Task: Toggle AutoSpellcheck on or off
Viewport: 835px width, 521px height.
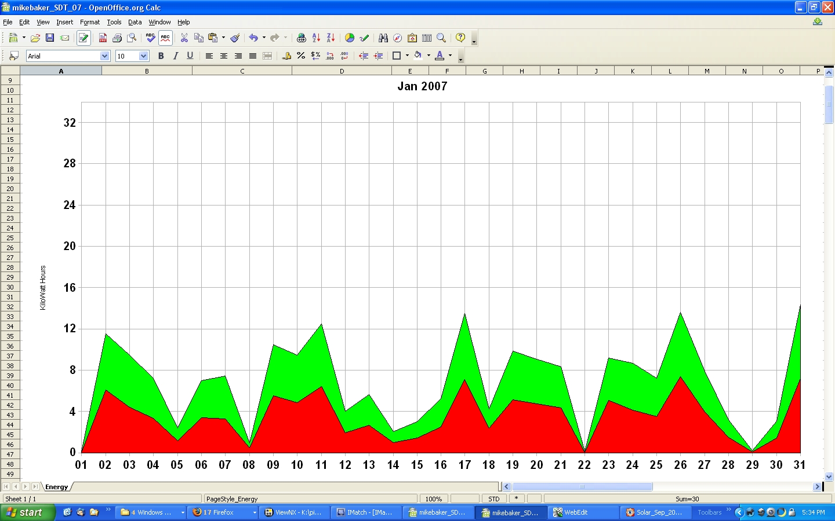Action: coord(165,38)
